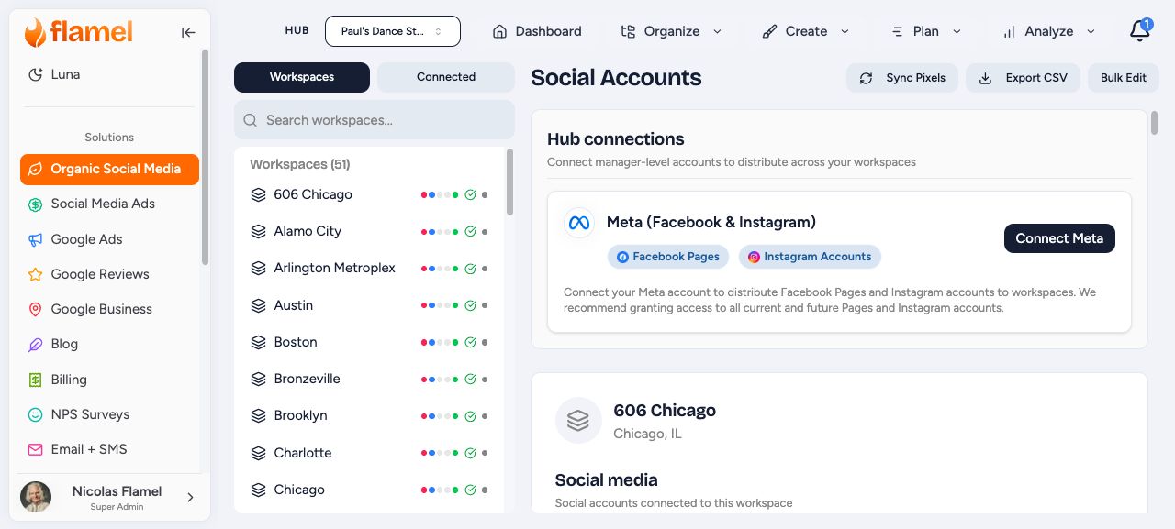Expand the Organize menu

[x=672, y=31]
